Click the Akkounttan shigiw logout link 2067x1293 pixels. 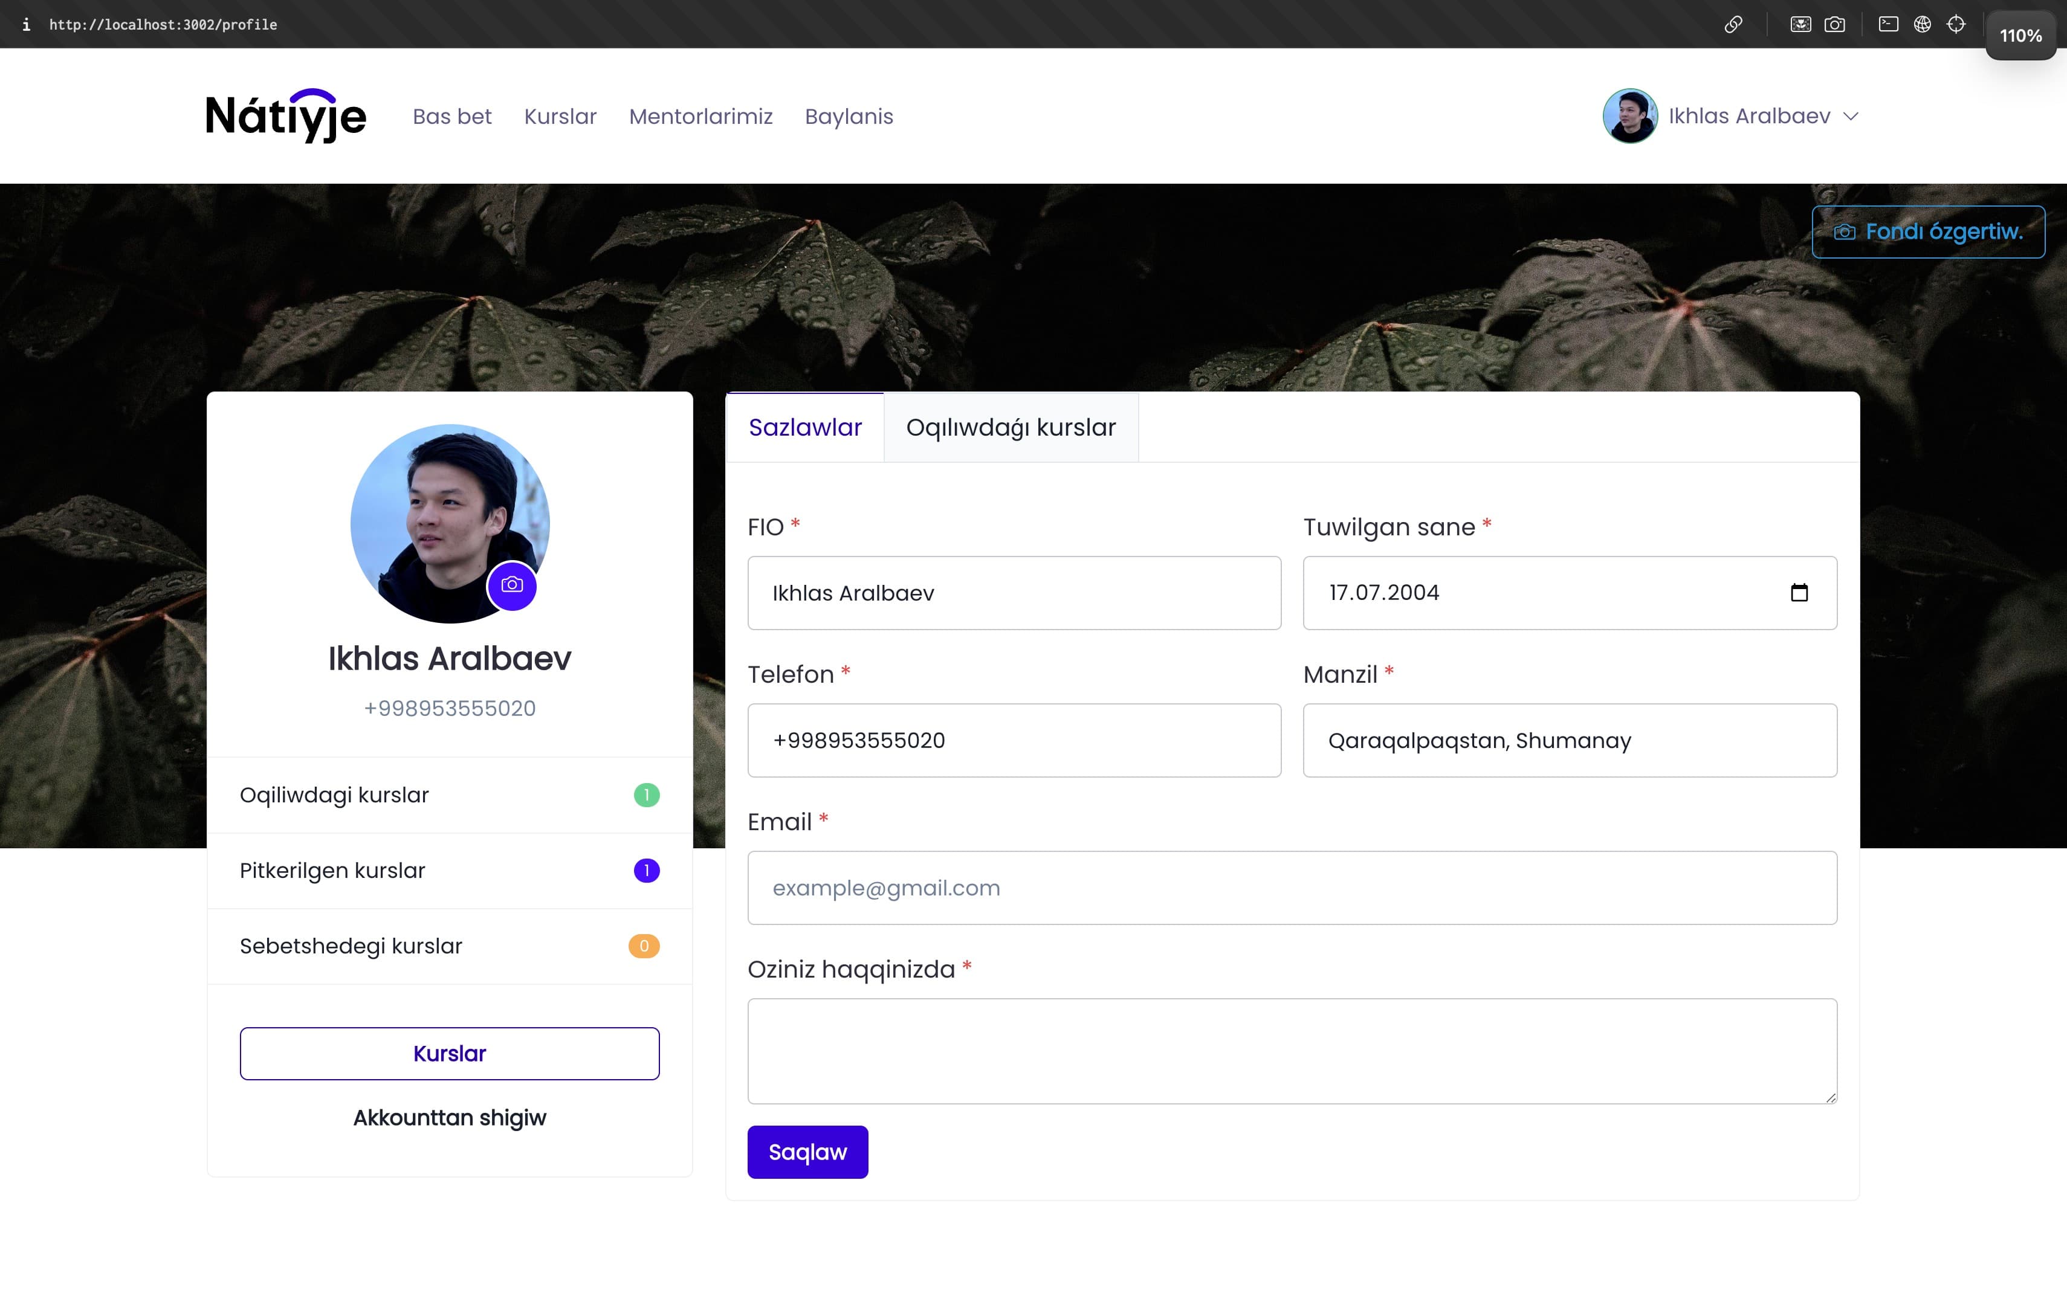(449, 1118)
